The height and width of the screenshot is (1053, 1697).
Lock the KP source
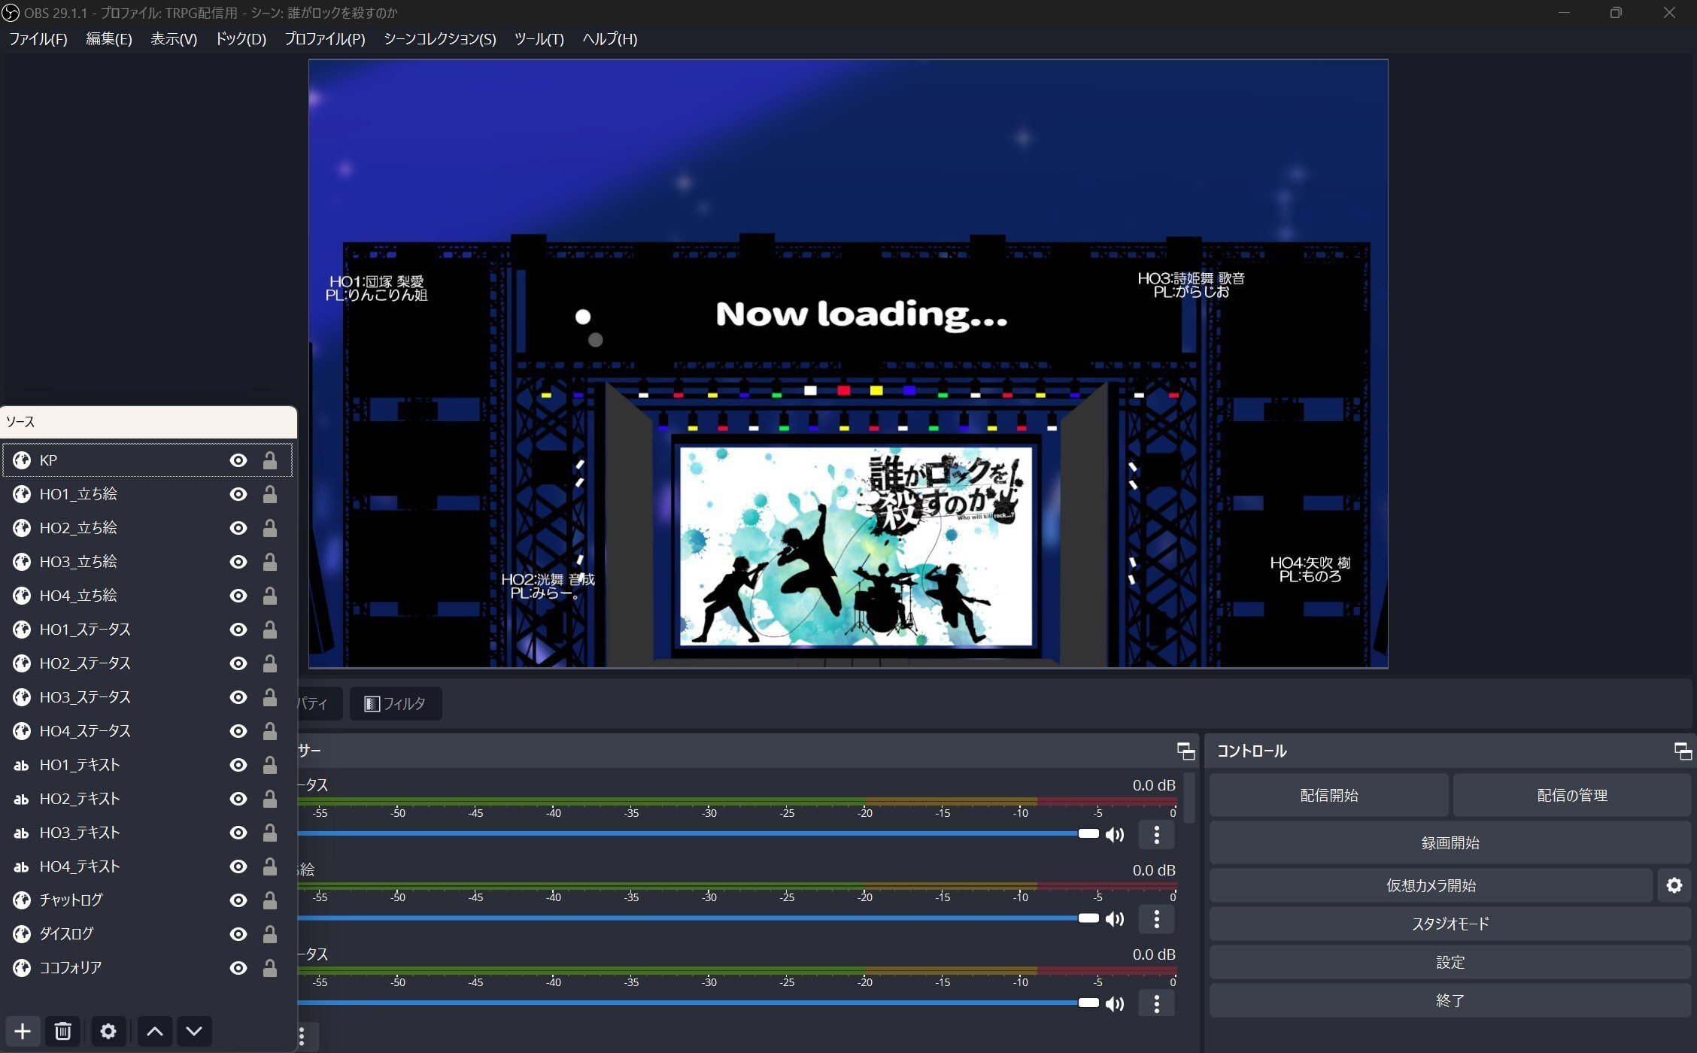[x=269, y=460]
